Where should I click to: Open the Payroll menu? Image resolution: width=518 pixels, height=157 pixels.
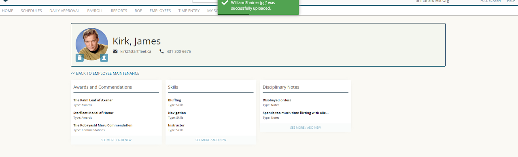[95, 11]
